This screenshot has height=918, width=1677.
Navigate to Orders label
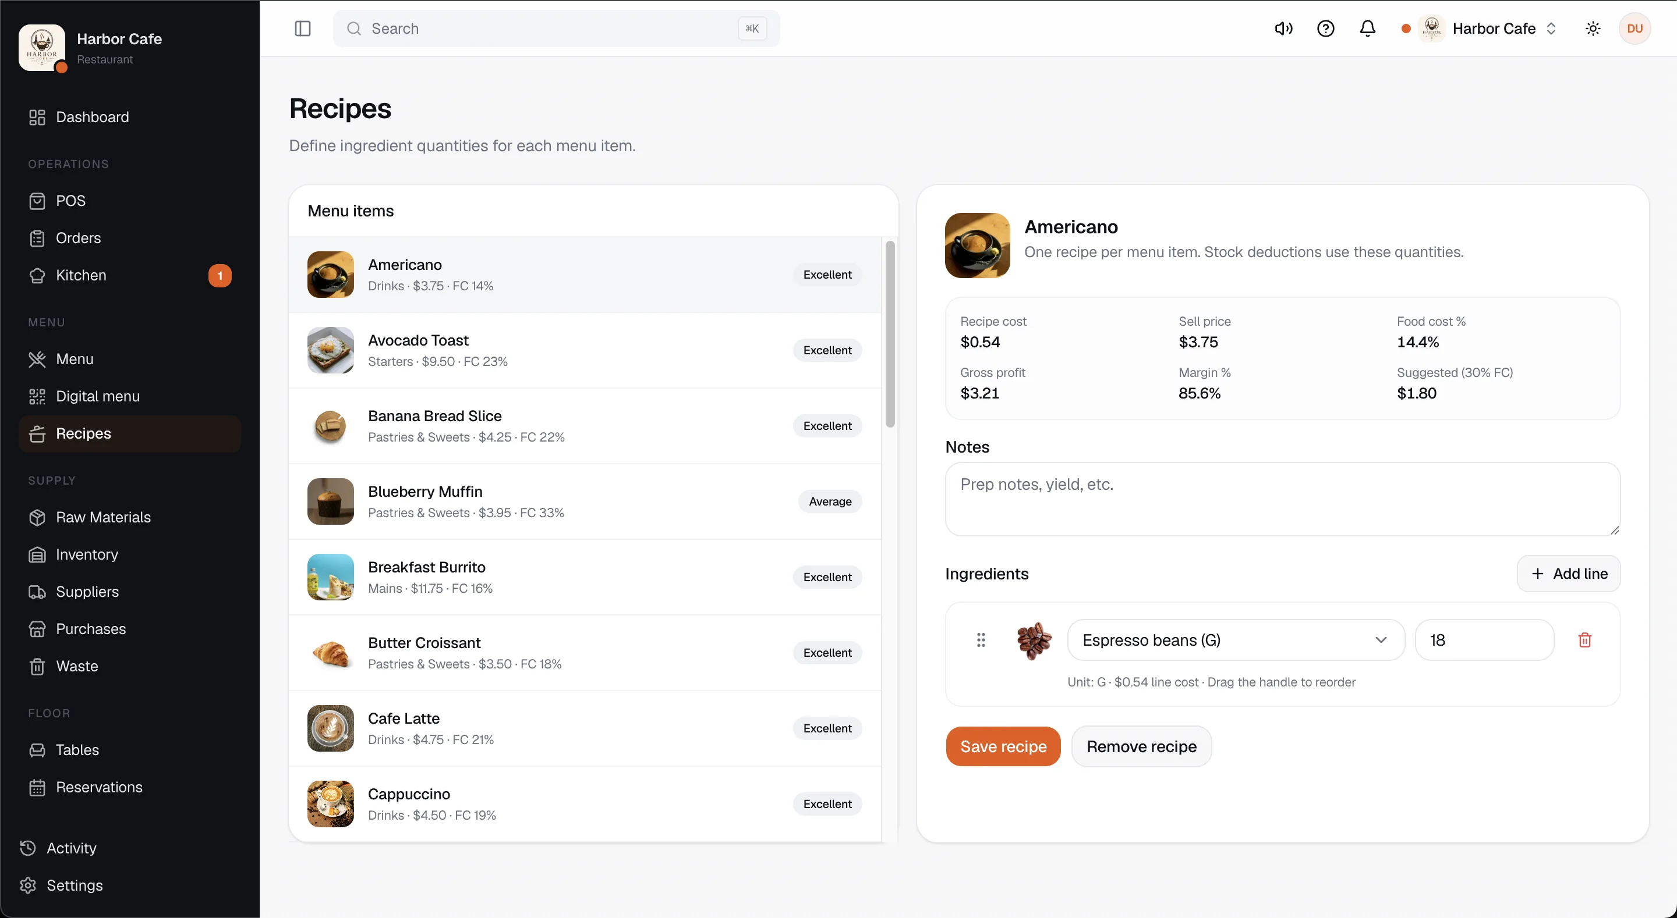pos(78,238)
